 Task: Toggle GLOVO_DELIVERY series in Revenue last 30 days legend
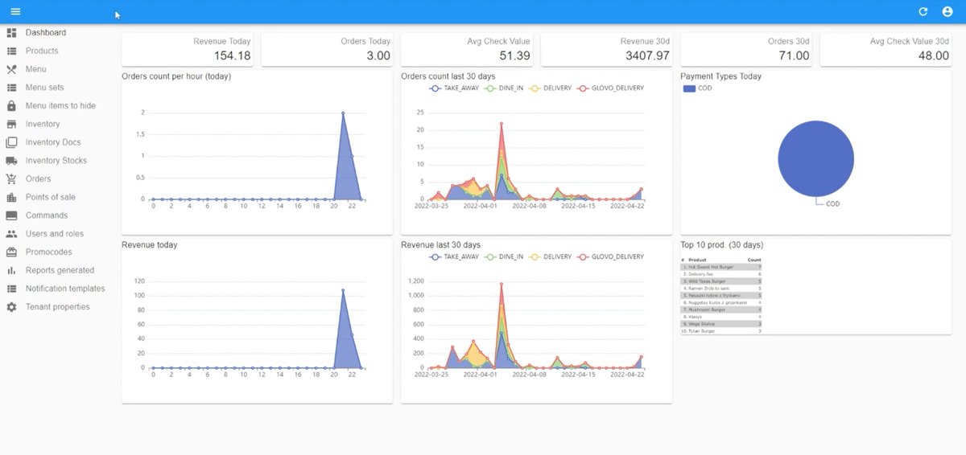610,256
